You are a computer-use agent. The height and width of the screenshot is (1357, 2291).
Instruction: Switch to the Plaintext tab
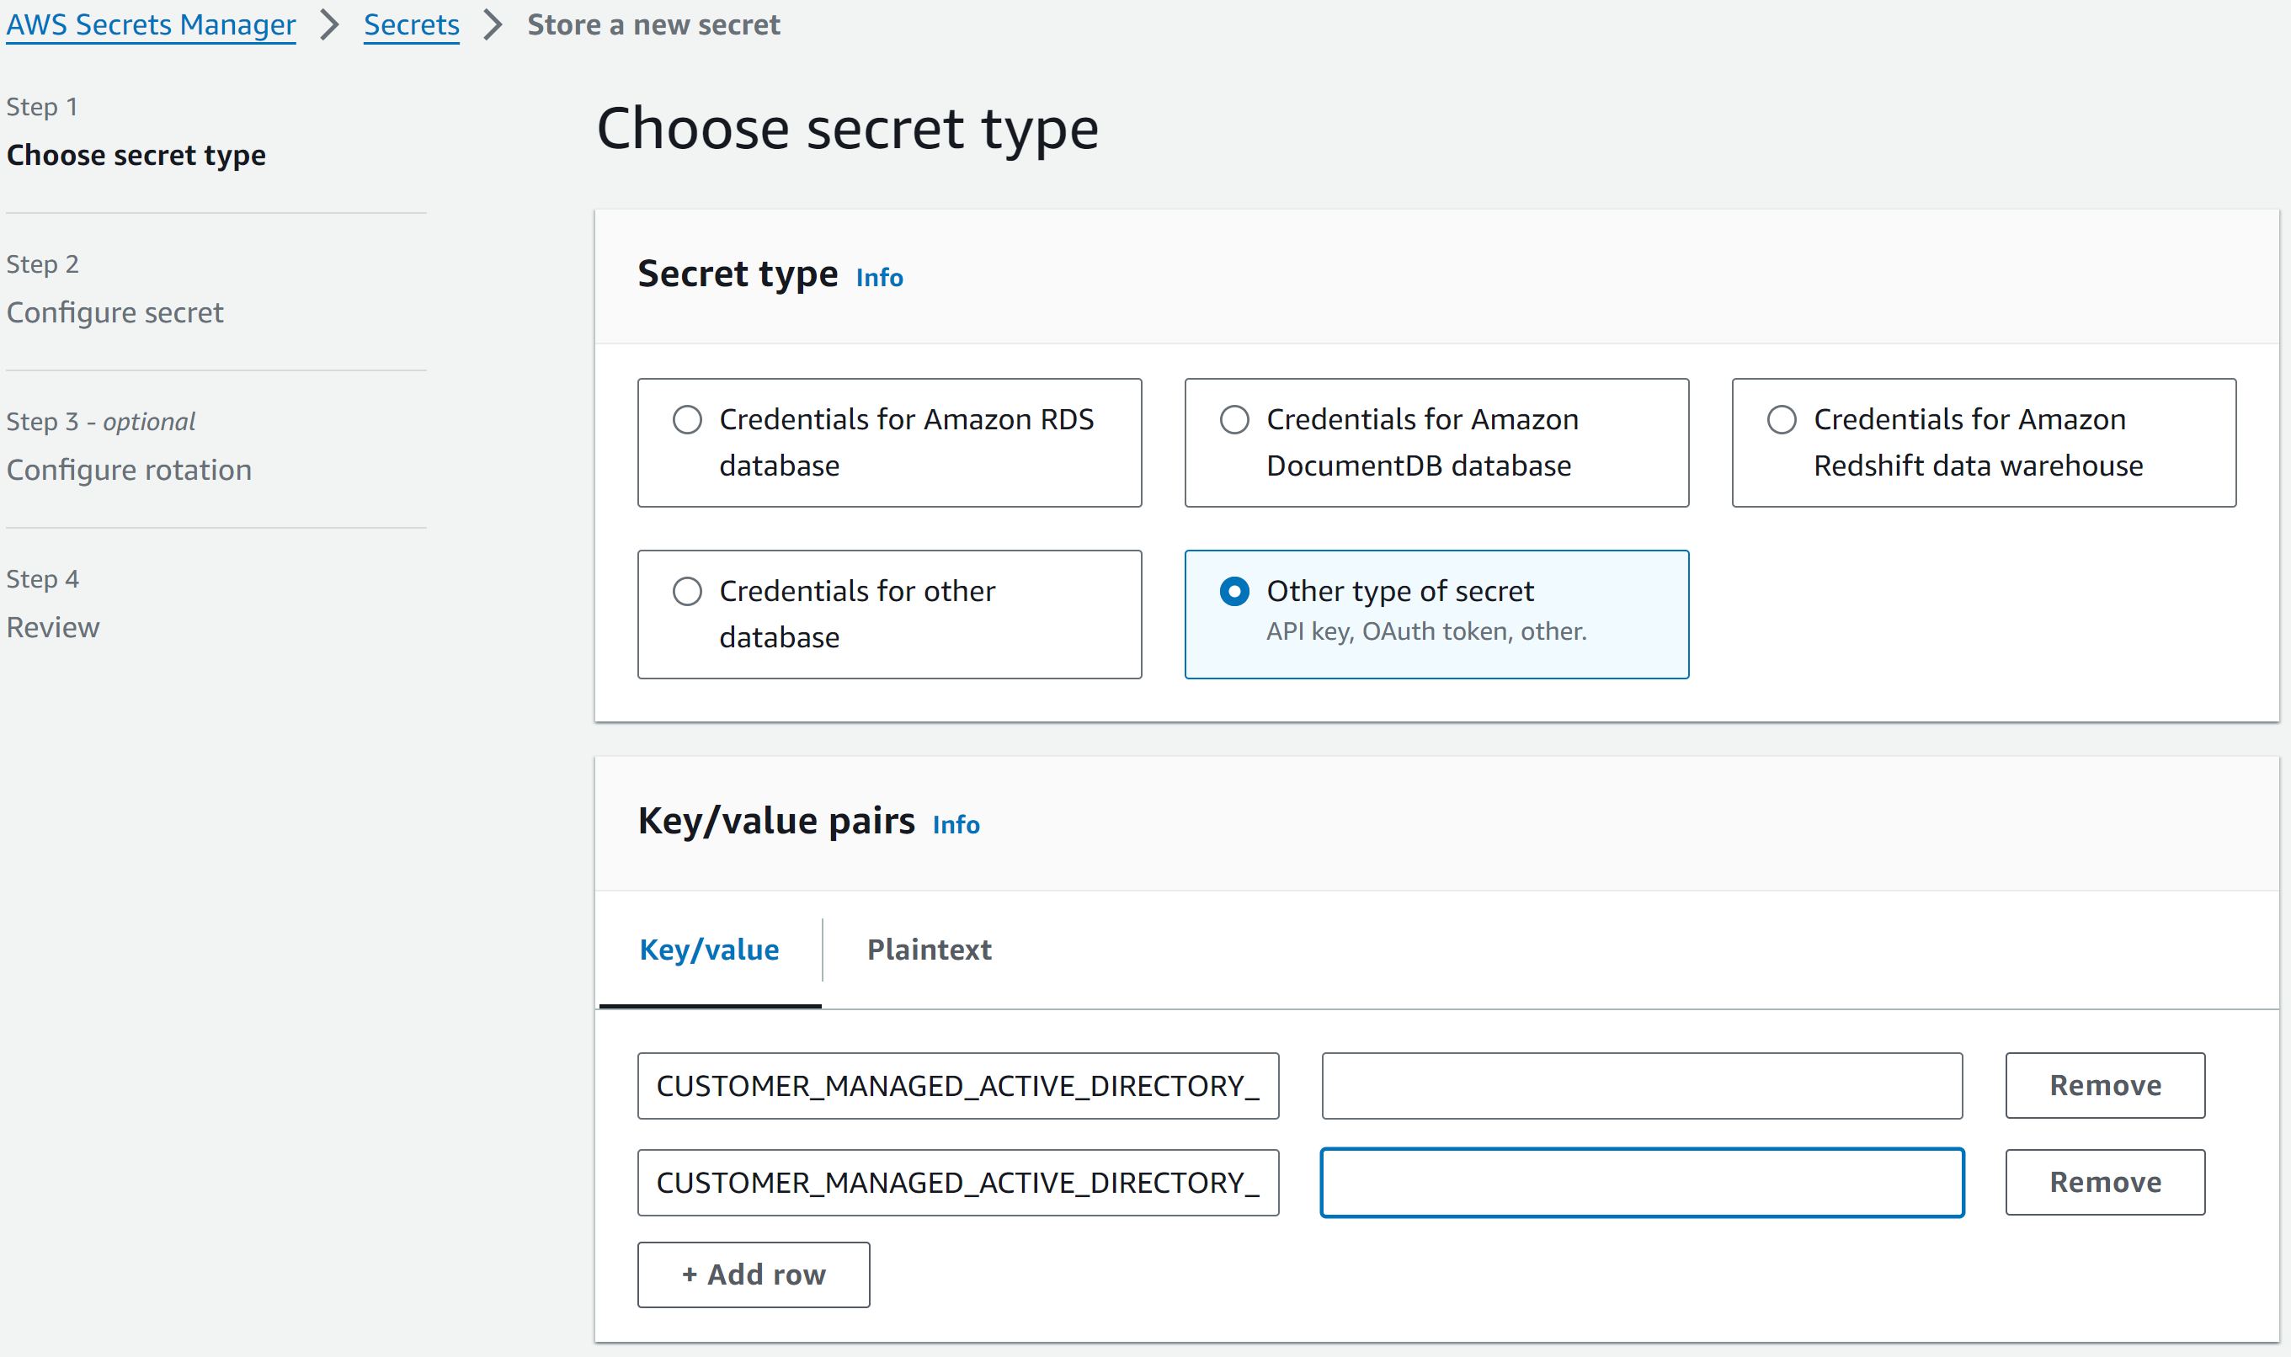tap(929, 950)
